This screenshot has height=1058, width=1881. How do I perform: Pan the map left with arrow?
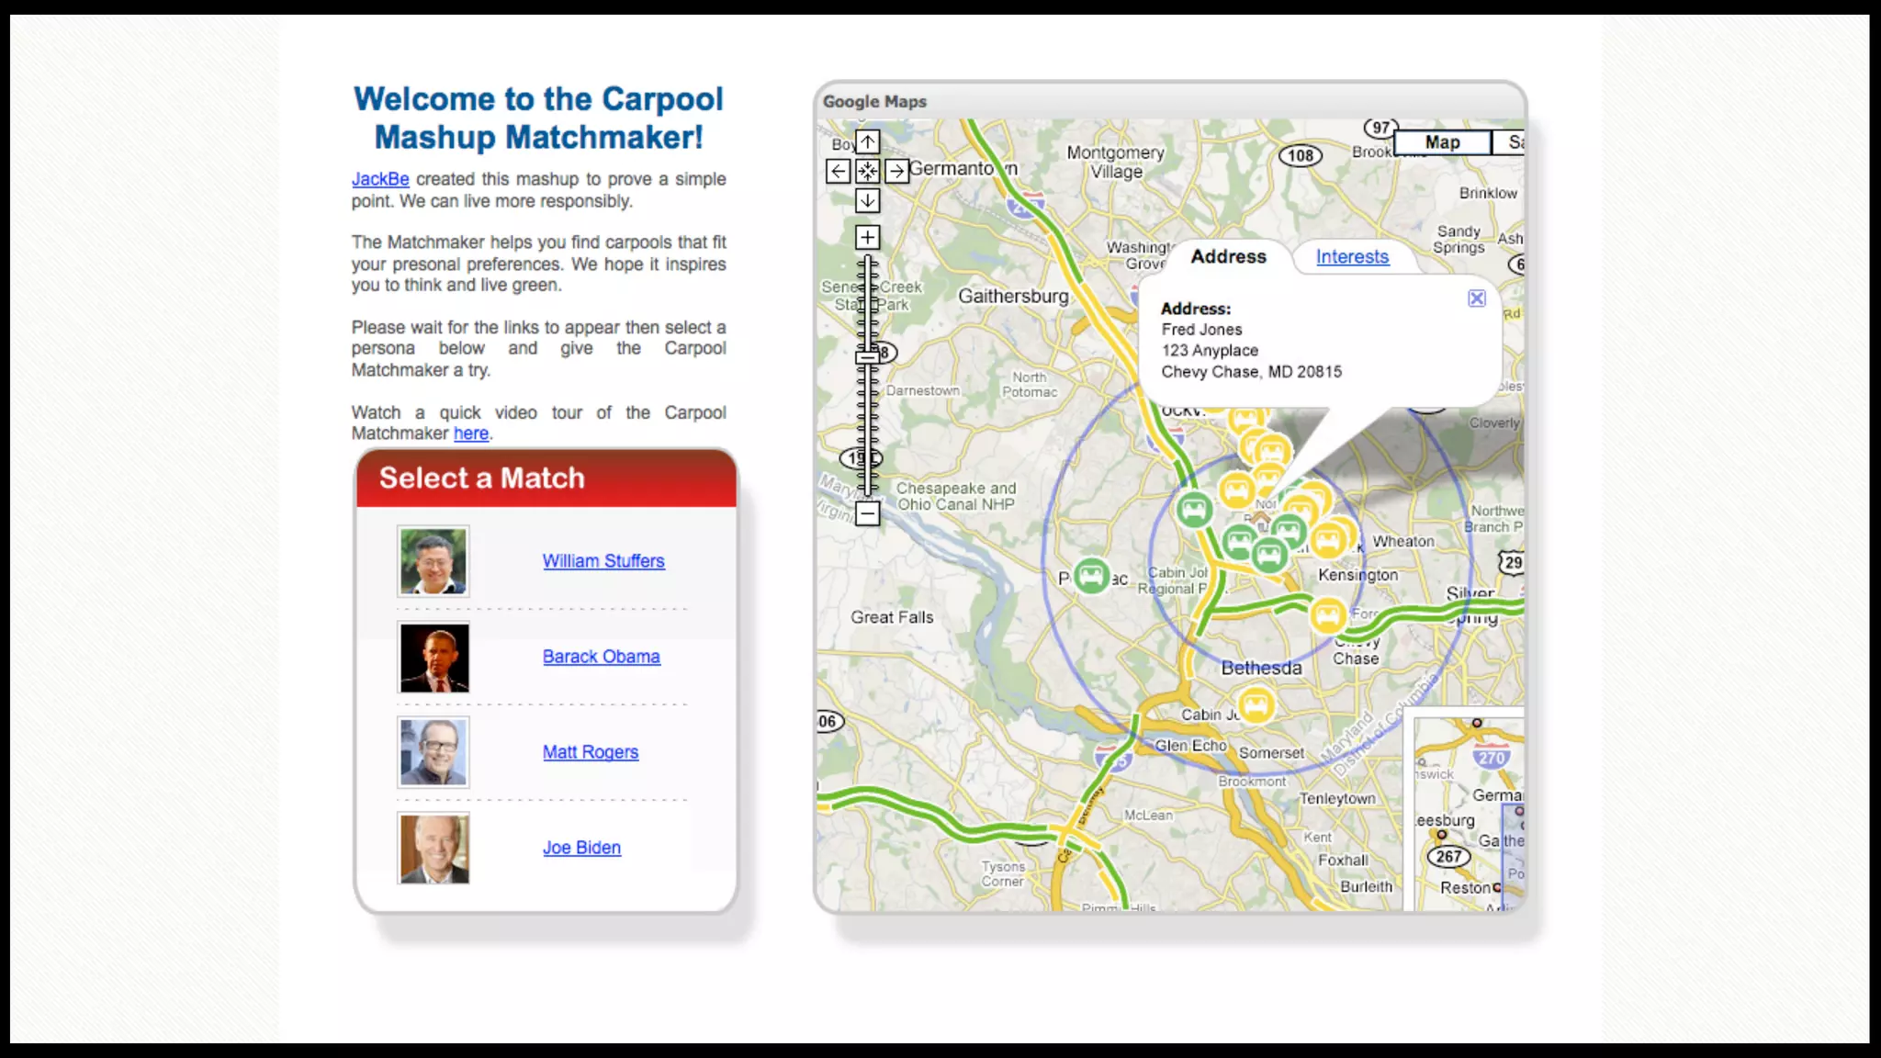tap(838, 171)
